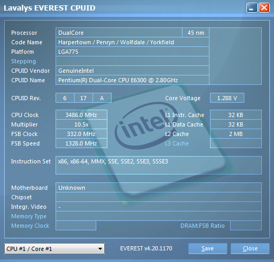Save the CPUID report
This screenshot has height=262, width=274.
(x=207, y=248)
